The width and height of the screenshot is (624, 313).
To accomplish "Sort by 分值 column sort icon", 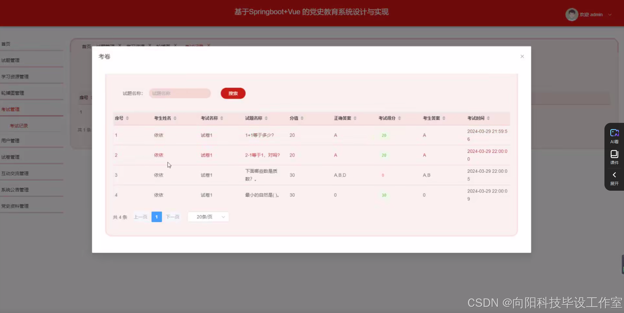I will 302,118.
